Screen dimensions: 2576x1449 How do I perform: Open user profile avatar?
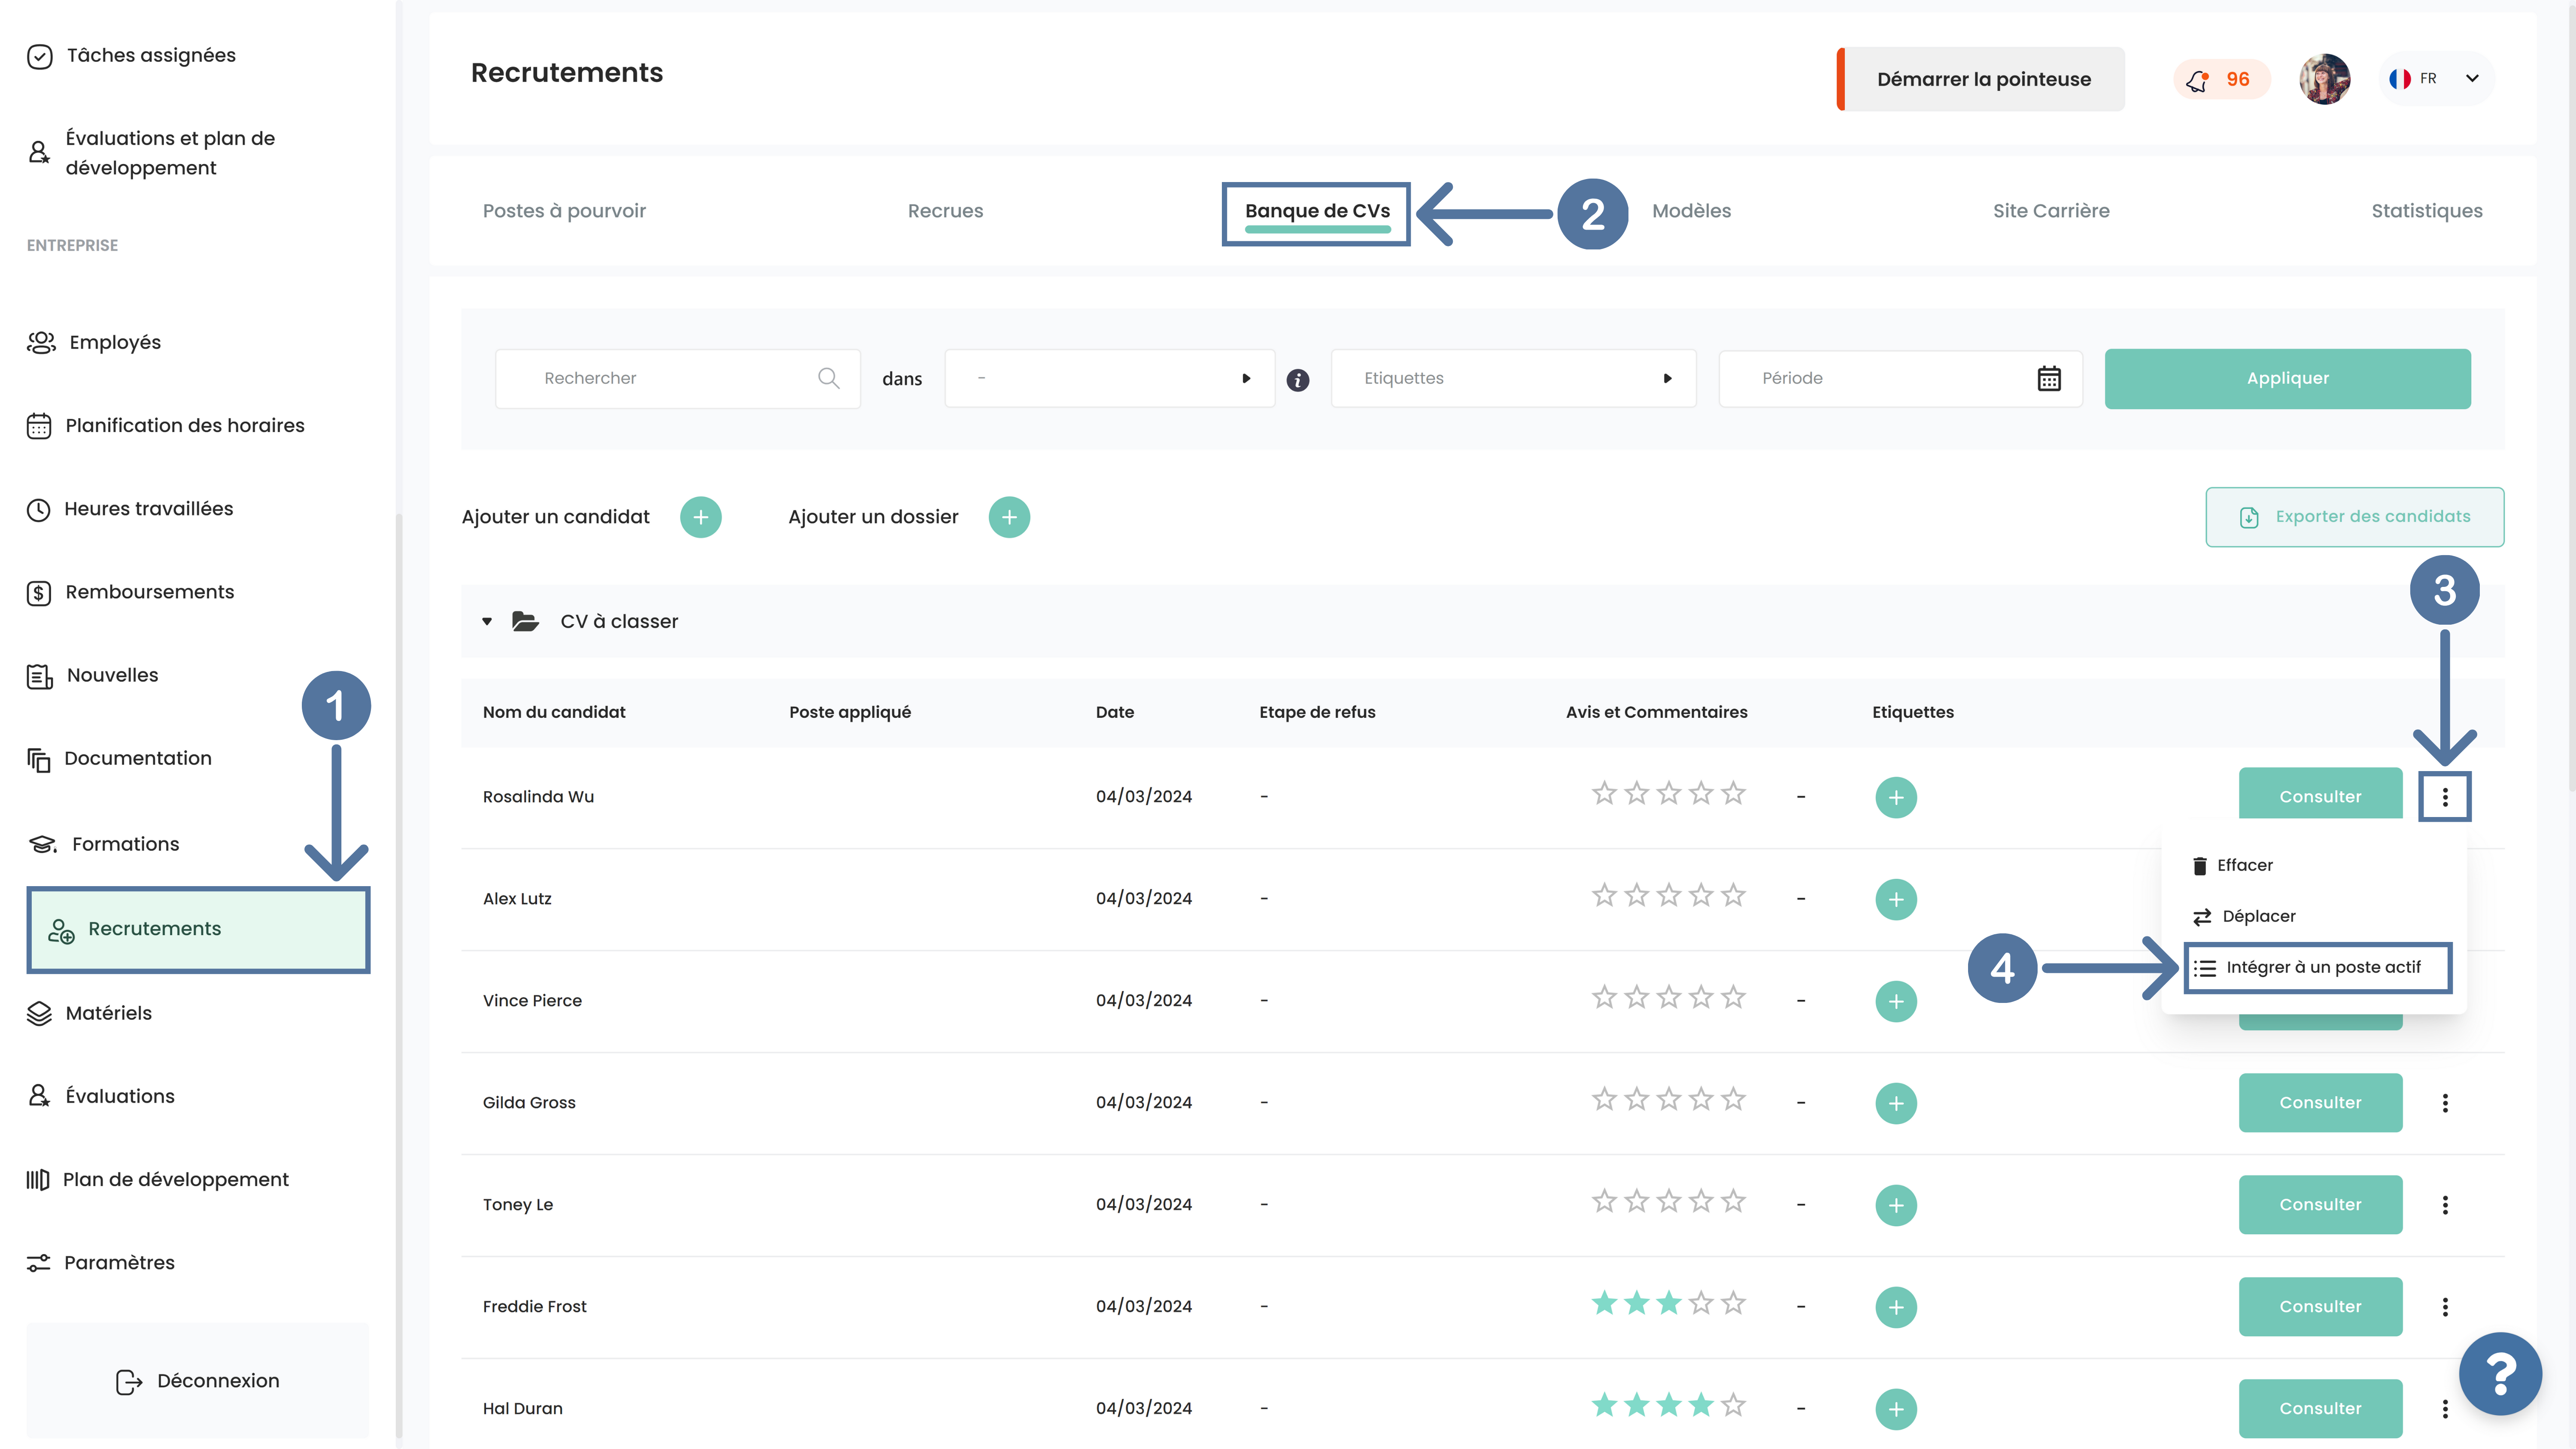click(2324, 79)
